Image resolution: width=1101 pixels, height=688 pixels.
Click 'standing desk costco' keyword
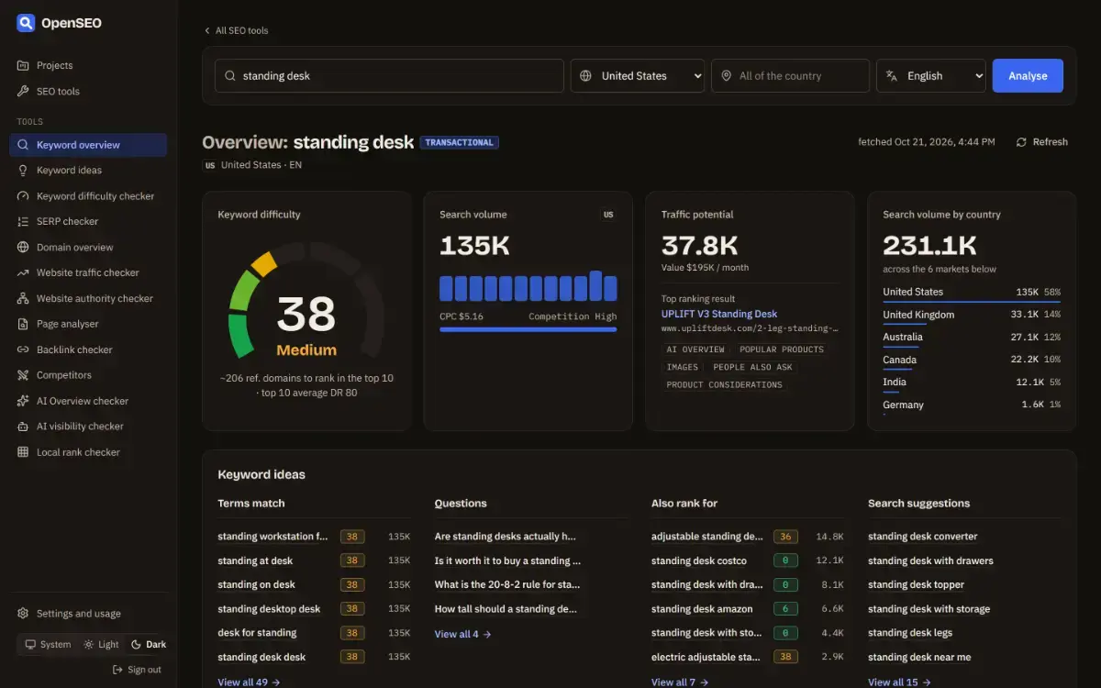click(699, 560)
